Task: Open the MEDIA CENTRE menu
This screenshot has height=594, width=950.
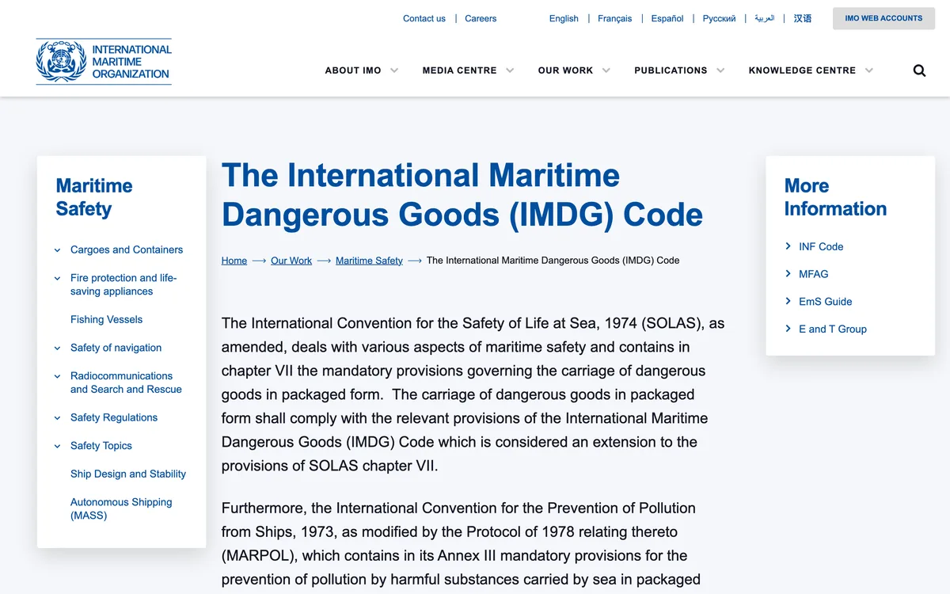Action: click(x=460, y=70)
